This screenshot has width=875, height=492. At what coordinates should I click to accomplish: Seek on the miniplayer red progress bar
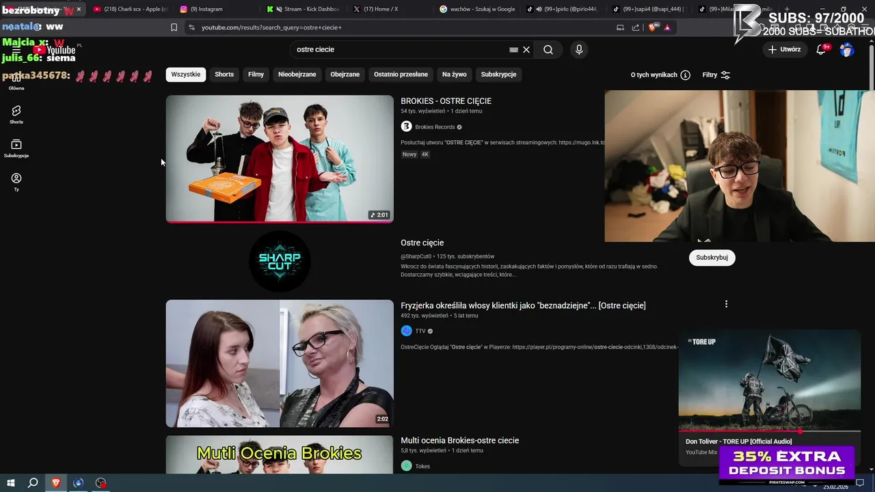tap(770, 432)
